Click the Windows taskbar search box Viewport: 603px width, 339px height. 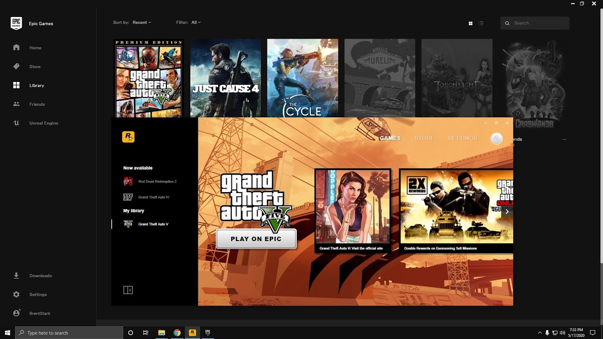[x=69, y=333]
